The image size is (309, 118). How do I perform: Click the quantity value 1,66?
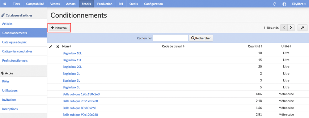click(259, 108)
